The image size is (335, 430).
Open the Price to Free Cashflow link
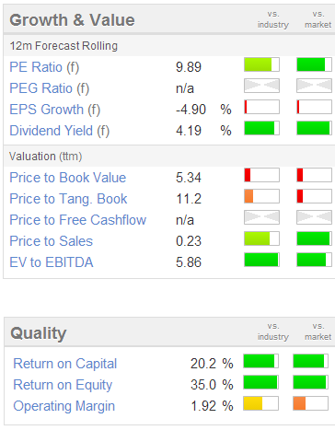click(x=78, y=220)
